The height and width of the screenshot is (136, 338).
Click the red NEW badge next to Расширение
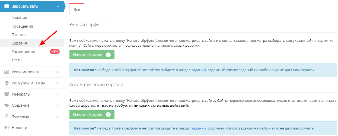pos(55,52)
